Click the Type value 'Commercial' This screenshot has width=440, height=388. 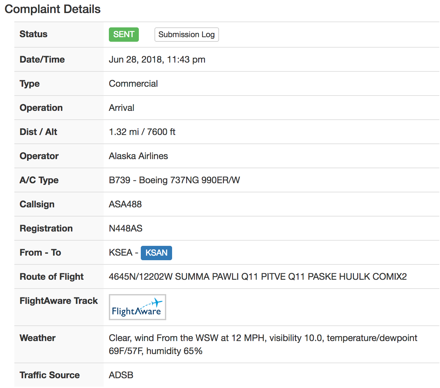coord(133,84)
